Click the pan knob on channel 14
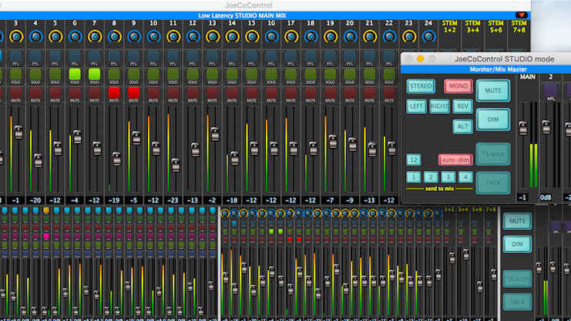The width and height of the screenshot is (571, 321). pos(232,36)
